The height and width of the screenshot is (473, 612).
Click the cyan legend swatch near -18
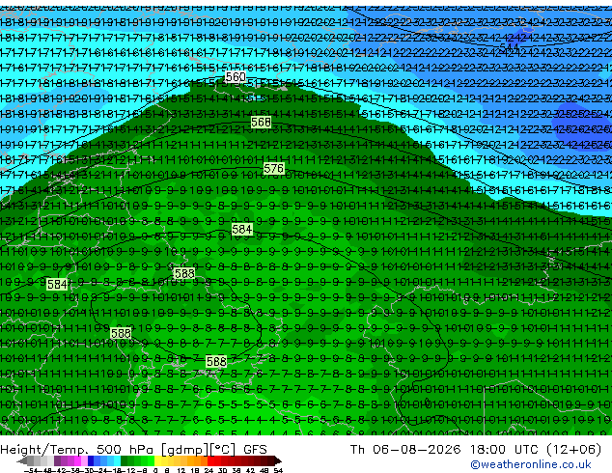pyautogui.click(x=117, y=460)
